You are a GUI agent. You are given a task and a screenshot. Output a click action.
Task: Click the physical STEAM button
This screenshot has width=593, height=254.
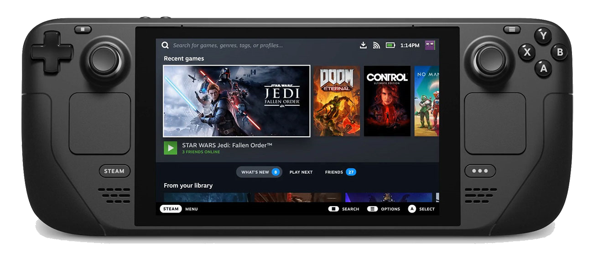114,171
